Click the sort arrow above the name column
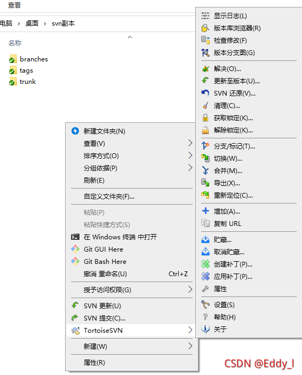 130,37
